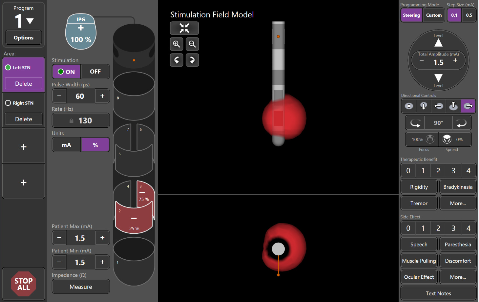Open the Program 1 dropdown arrow

tap(30, 21)
